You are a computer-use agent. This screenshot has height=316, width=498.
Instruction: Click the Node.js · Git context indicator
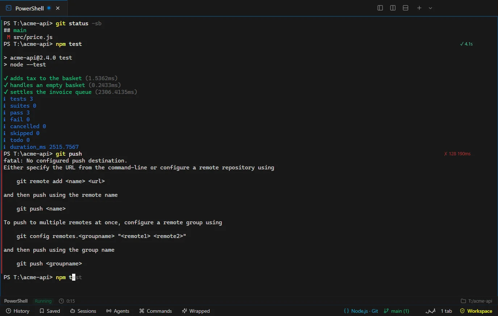coord(361,311)
